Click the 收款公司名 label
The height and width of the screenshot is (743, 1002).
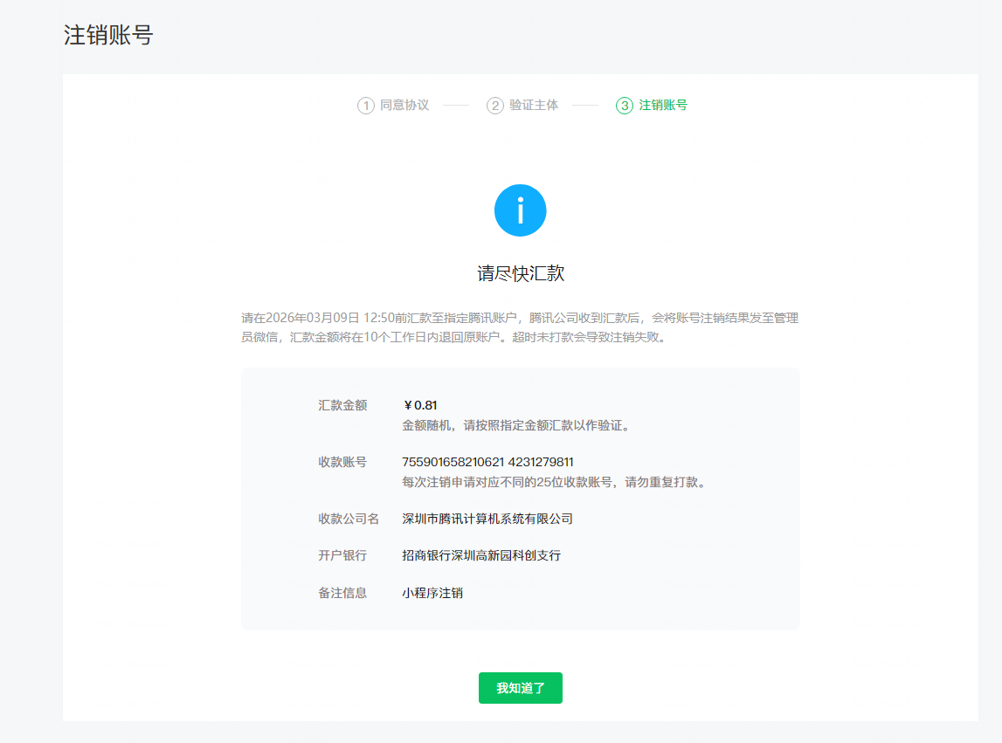click(x=349, y=519)
